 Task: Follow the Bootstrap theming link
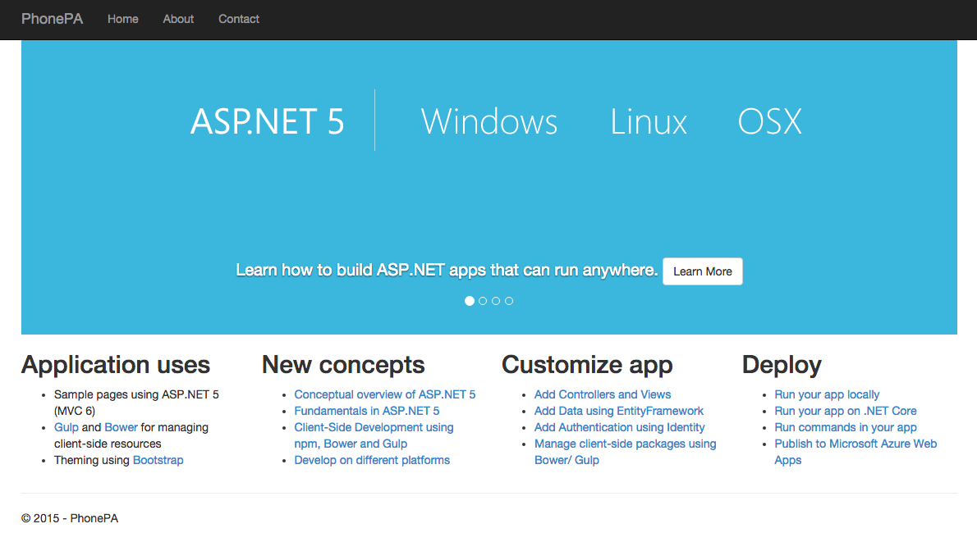pos(158,460)
